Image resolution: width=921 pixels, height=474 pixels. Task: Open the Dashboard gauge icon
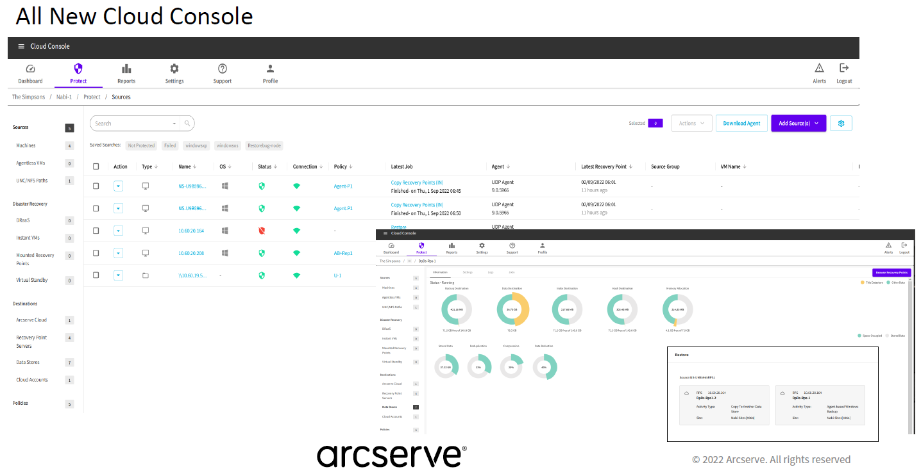30,69
